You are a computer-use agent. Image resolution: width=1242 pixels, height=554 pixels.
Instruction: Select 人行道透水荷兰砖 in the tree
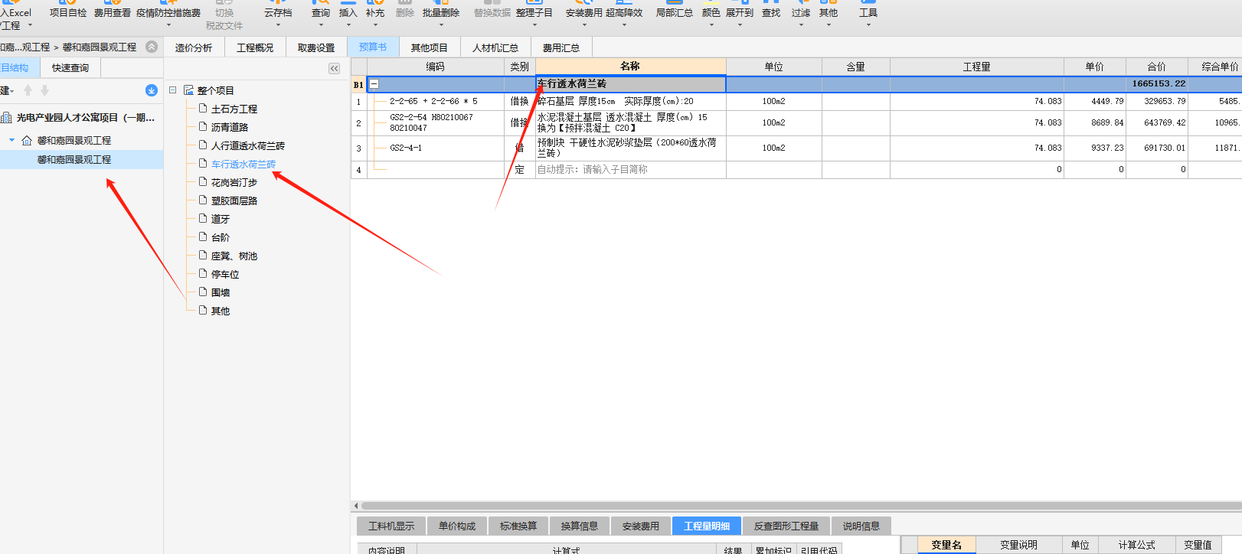coord(247,145)
